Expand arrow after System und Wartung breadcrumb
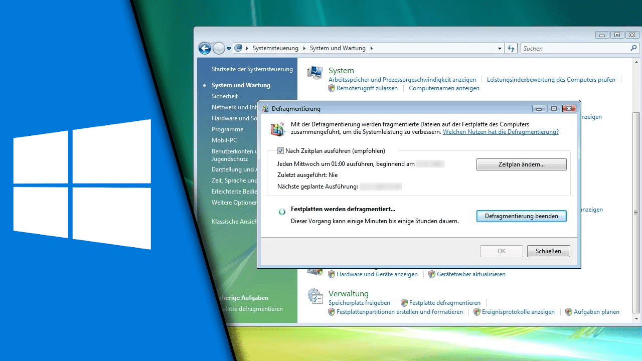642x361 pixels. coord(372,49)
